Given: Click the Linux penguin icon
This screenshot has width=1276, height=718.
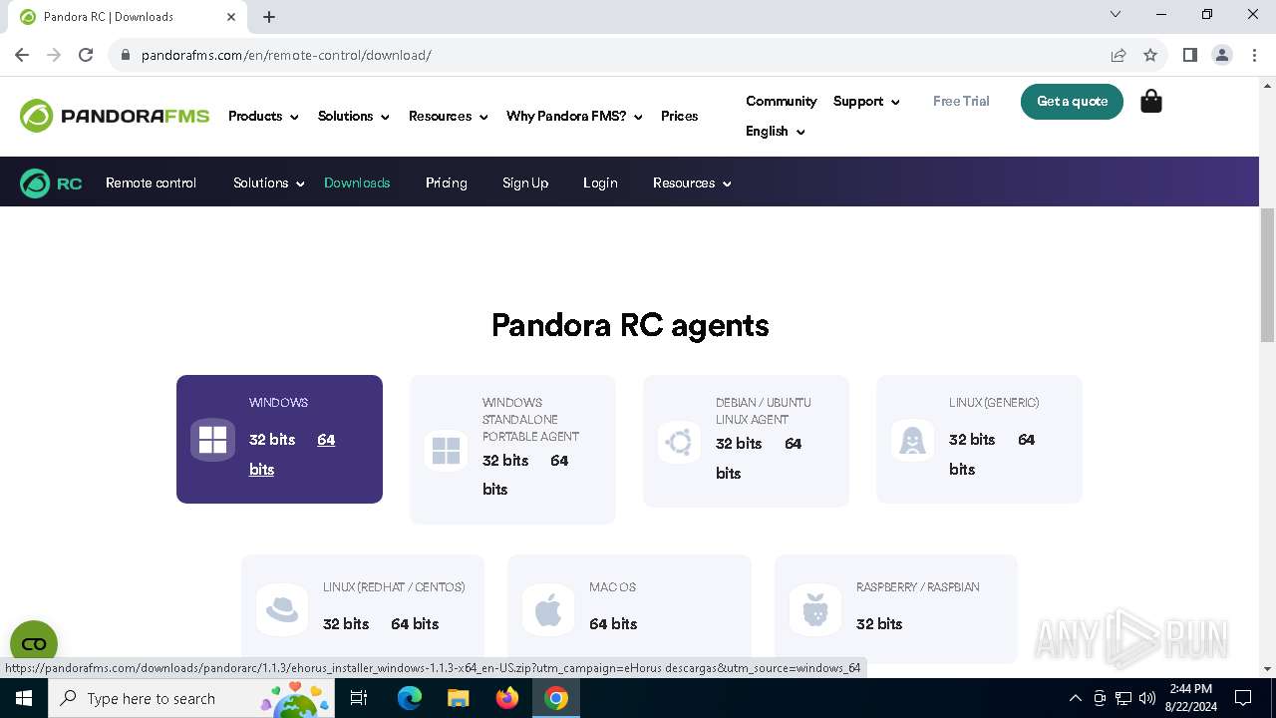Looking at the screenshot, I should (x=913, y=440).
